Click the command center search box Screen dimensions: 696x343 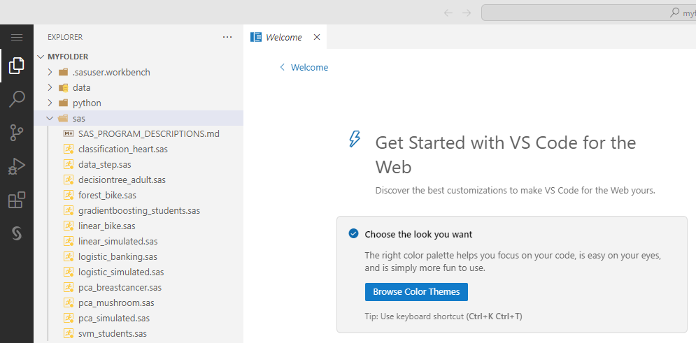[588, 13]
